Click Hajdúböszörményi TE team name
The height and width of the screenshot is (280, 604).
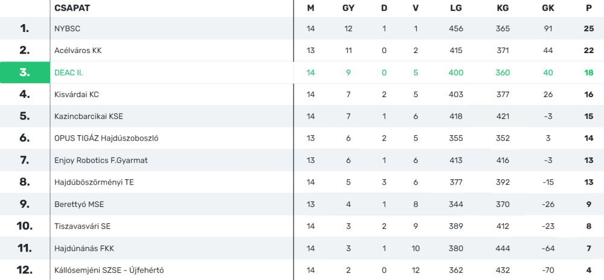(94, 182)
